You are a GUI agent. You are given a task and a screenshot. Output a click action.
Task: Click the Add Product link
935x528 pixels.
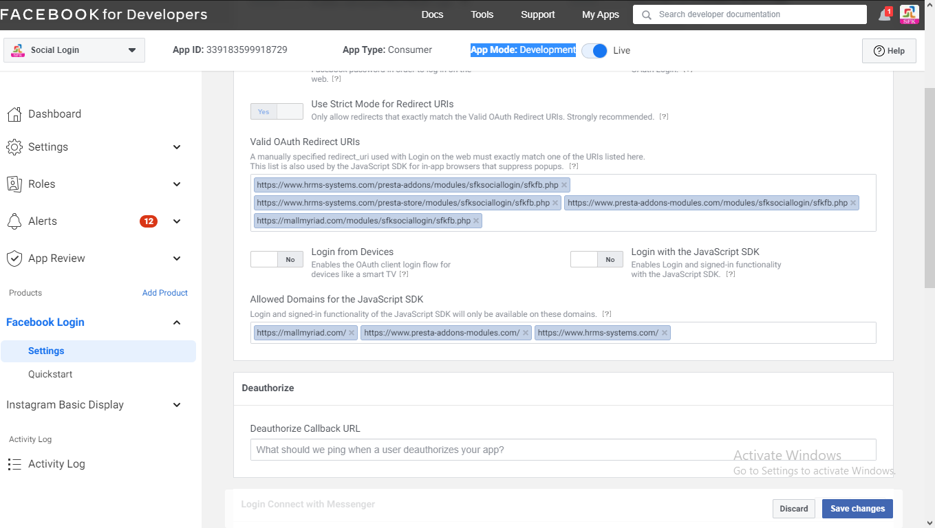coord(164,293)
